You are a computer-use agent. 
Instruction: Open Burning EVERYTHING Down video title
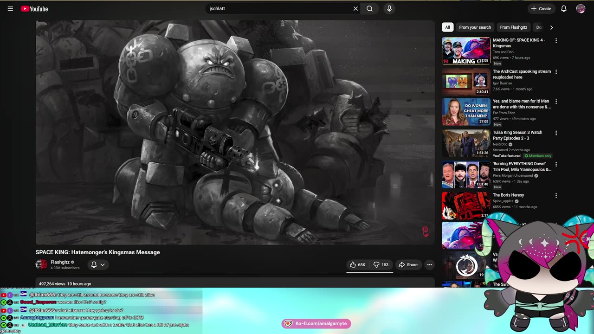[x=522, y=167]
